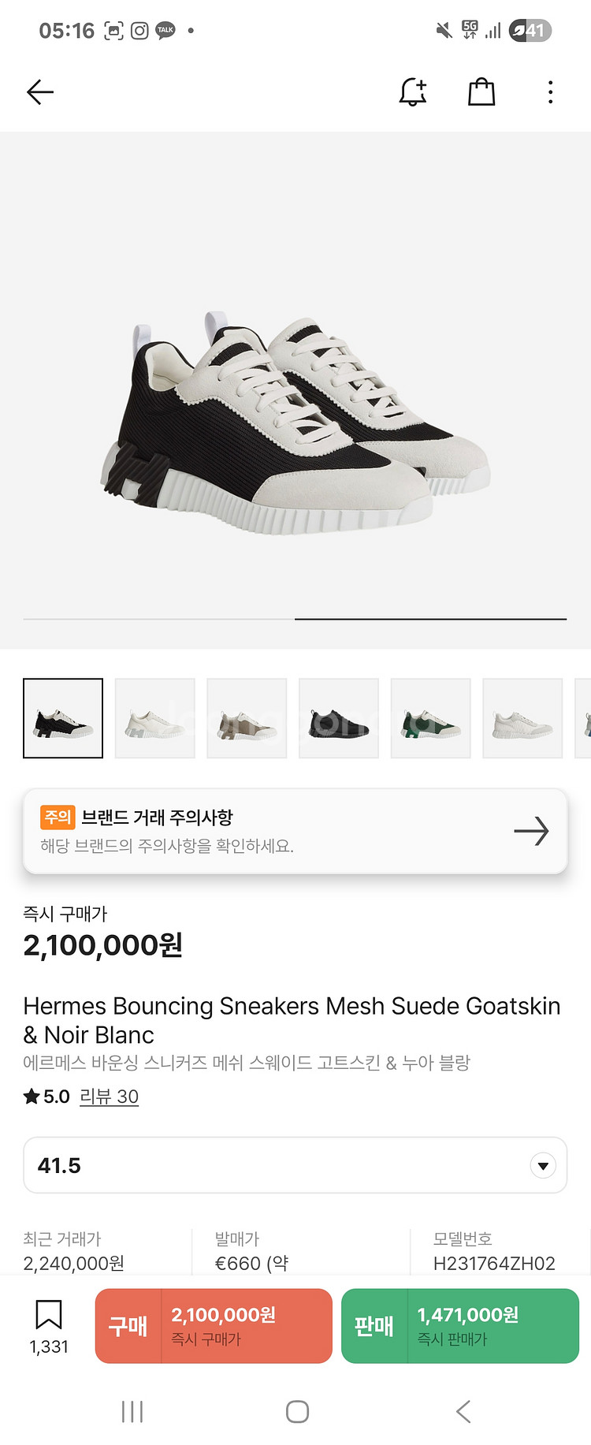Tap Android recent apps button
Screen dimensions: 591x1445
pyautogui.click(x=132, y=1411)
